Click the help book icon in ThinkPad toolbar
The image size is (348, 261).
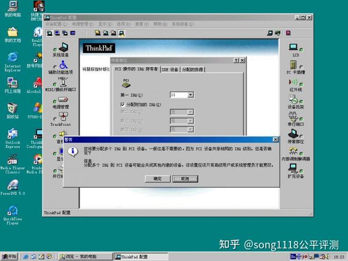coord(288,33)
